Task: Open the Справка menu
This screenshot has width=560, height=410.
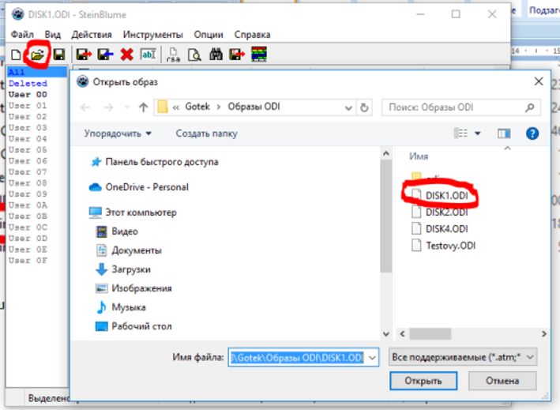Action: pyautogui.click(x=252, y=35)
